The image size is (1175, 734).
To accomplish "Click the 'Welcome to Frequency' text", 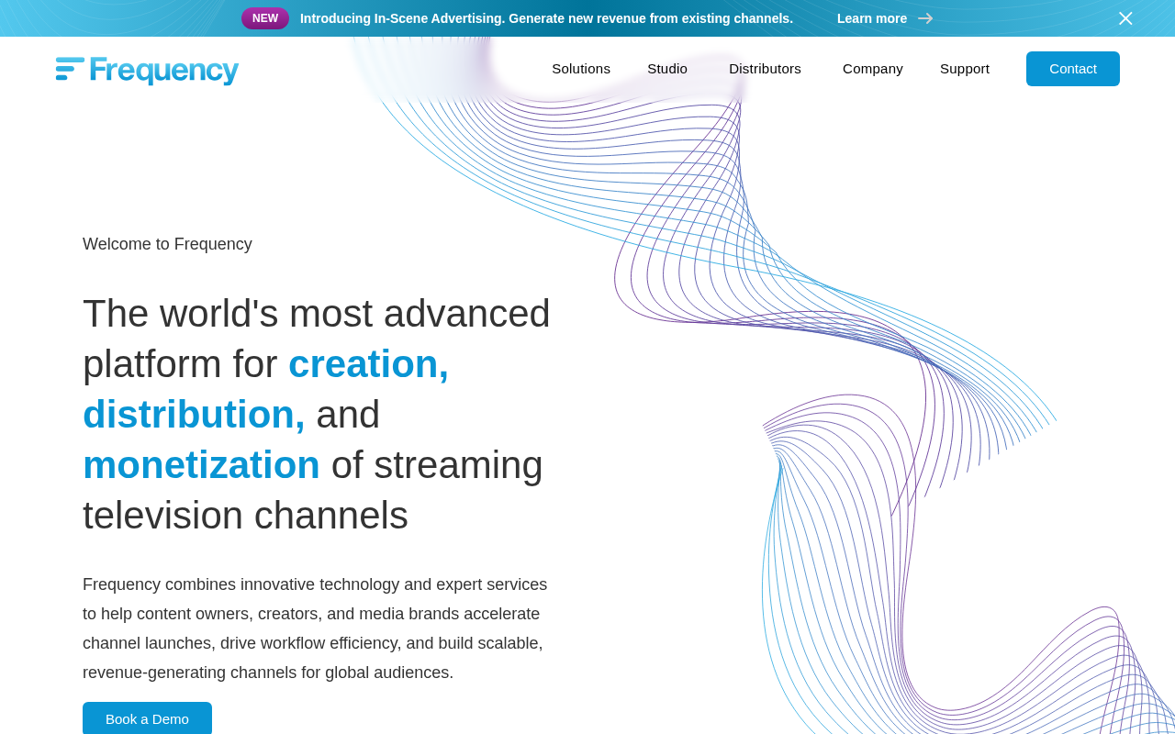I will coord(167,244).
